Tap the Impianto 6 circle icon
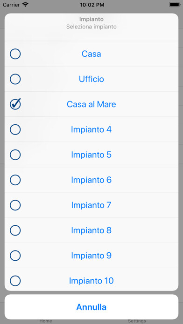This screenshot has width=183, height=324. (x=15, y=180)
